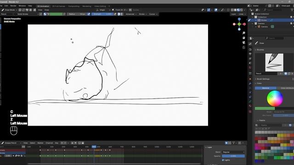Toggle the camera view icon
The image size is (294, 165).
(244, 43)
